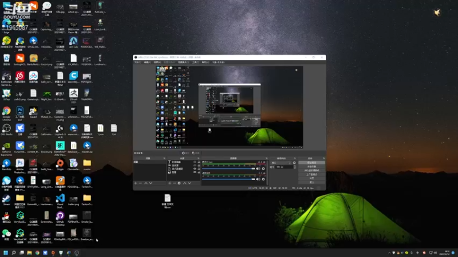The width and height of the screenshot is (458, 257).
Task: Toggle visibility eye of display capture source
Action: (x=195, y=168)
